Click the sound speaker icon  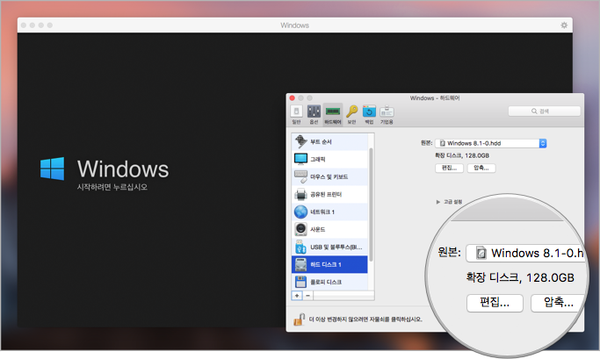[300, 229]
